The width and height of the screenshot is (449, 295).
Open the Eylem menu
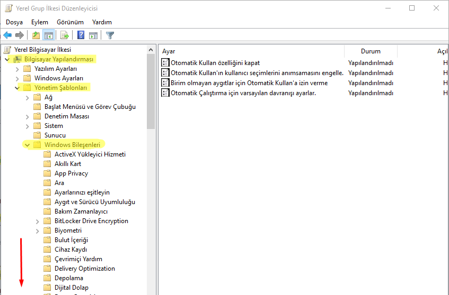point(40,22)
